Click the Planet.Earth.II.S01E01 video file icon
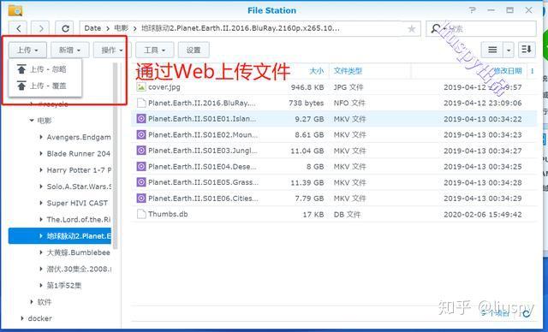This screenshot has height=332, width=548. click(x=141, y=119)
